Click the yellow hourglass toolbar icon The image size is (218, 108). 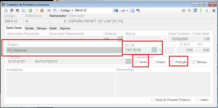click(x=201, y=11)
